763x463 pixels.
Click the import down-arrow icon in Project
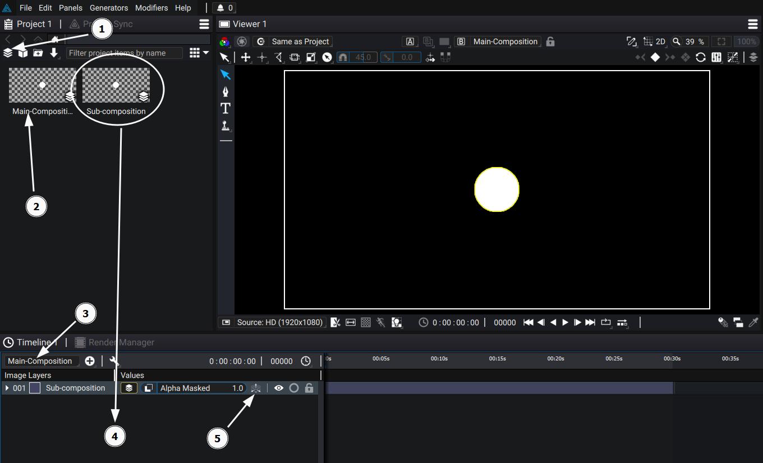click(54, 53)
